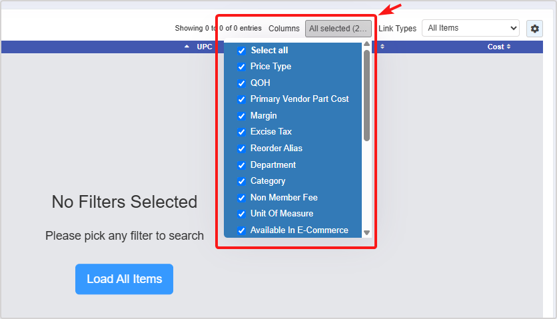Choose the Category entry in the columns list
The width and height of the screenshot is (557, 319).
268,181
